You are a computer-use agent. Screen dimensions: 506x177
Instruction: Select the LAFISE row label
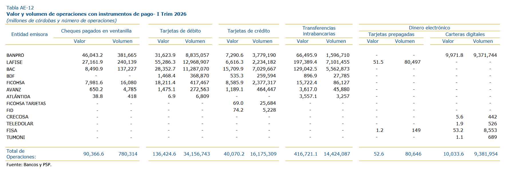click(14, 62)
